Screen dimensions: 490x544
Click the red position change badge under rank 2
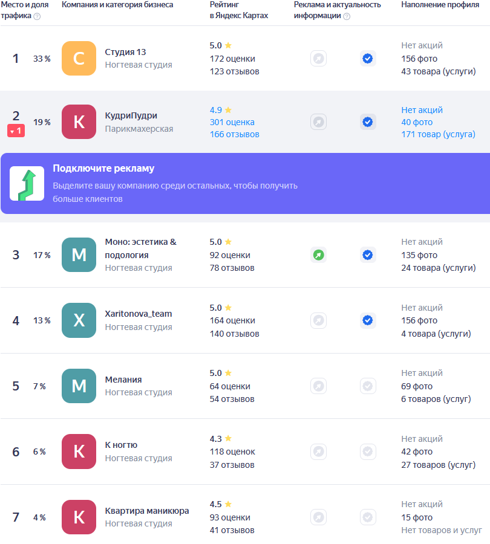coord(16,131)
